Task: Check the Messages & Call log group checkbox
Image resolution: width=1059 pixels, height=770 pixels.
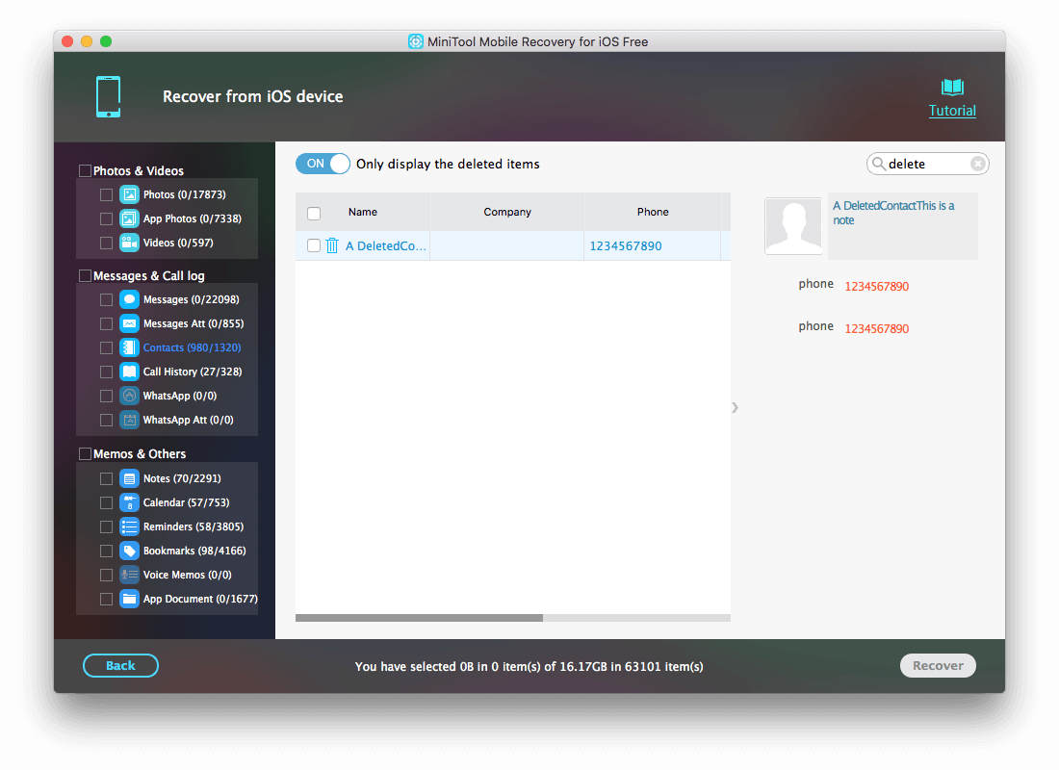Action: (x=85, y=275)
